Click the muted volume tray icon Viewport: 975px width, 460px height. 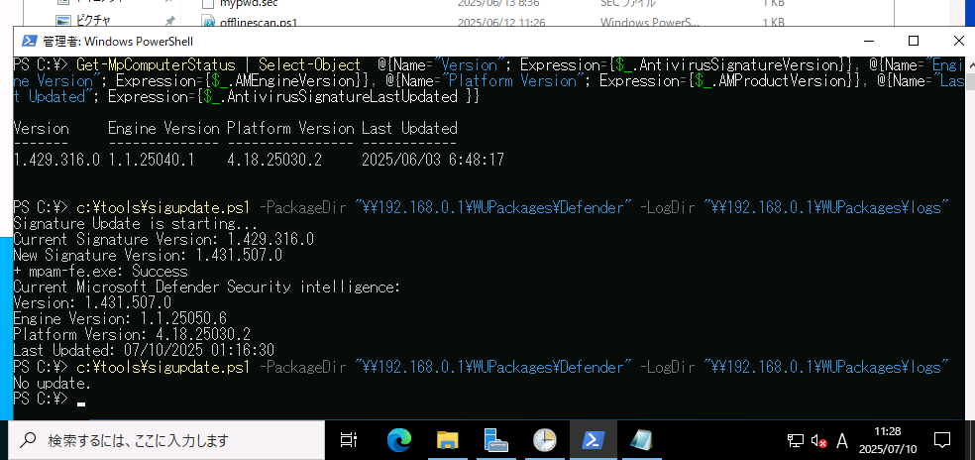click(818, 441)
